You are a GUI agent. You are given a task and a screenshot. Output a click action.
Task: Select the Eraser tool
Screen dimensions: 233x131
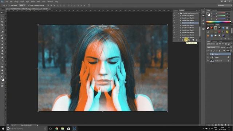click(2, 44)
